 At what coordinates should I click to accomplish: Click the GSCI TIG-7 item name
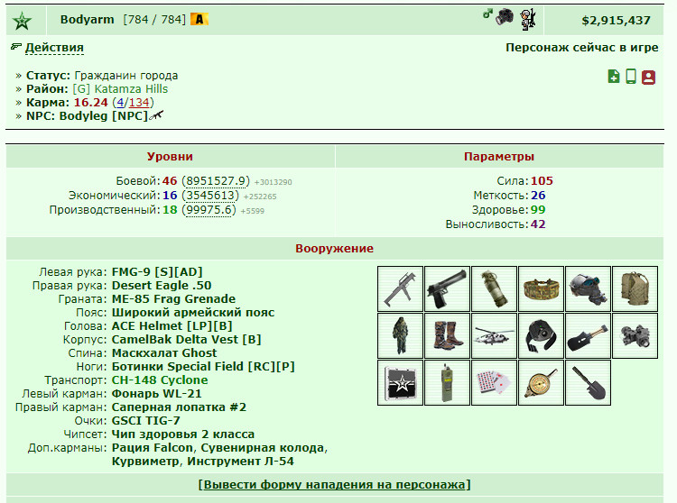tap(146, 421)
